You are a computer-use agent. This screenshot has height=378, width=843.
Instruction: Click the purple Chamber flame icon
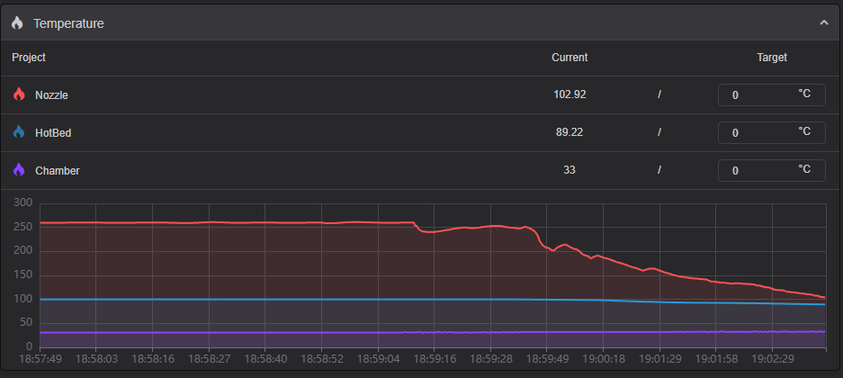coord(19,170)
